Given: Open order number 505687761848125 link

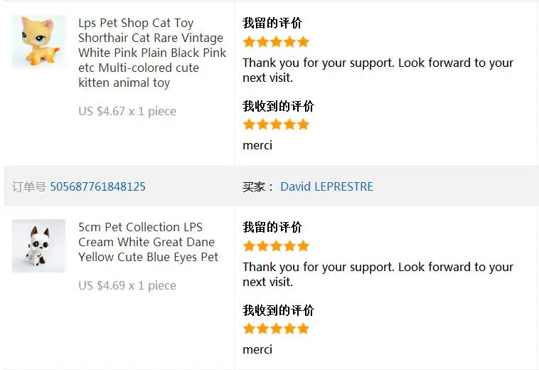Looking at the screenshot, I should coord(98,186).
